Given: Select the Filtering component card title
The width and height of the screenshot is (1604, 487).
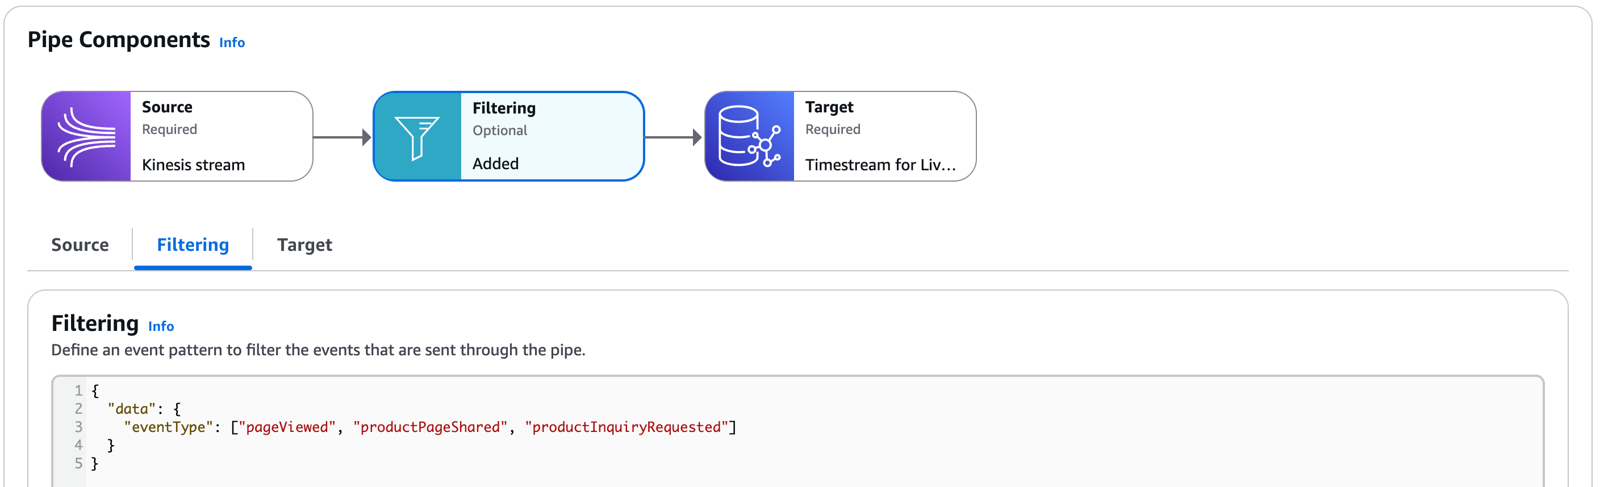Looking at the screenshot, I should pos(504,108).
